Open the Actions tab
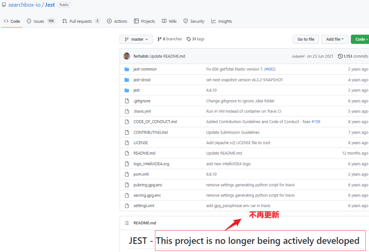Viewport: 369px width, 252px height. [x=117, y=21]
